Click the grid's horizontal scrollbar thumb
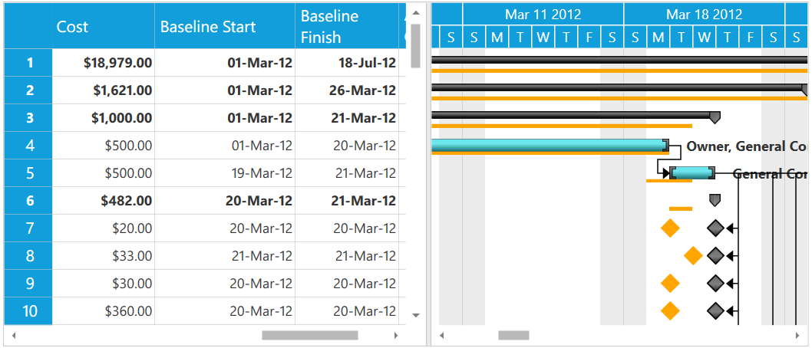 click(x=309, y=335)
